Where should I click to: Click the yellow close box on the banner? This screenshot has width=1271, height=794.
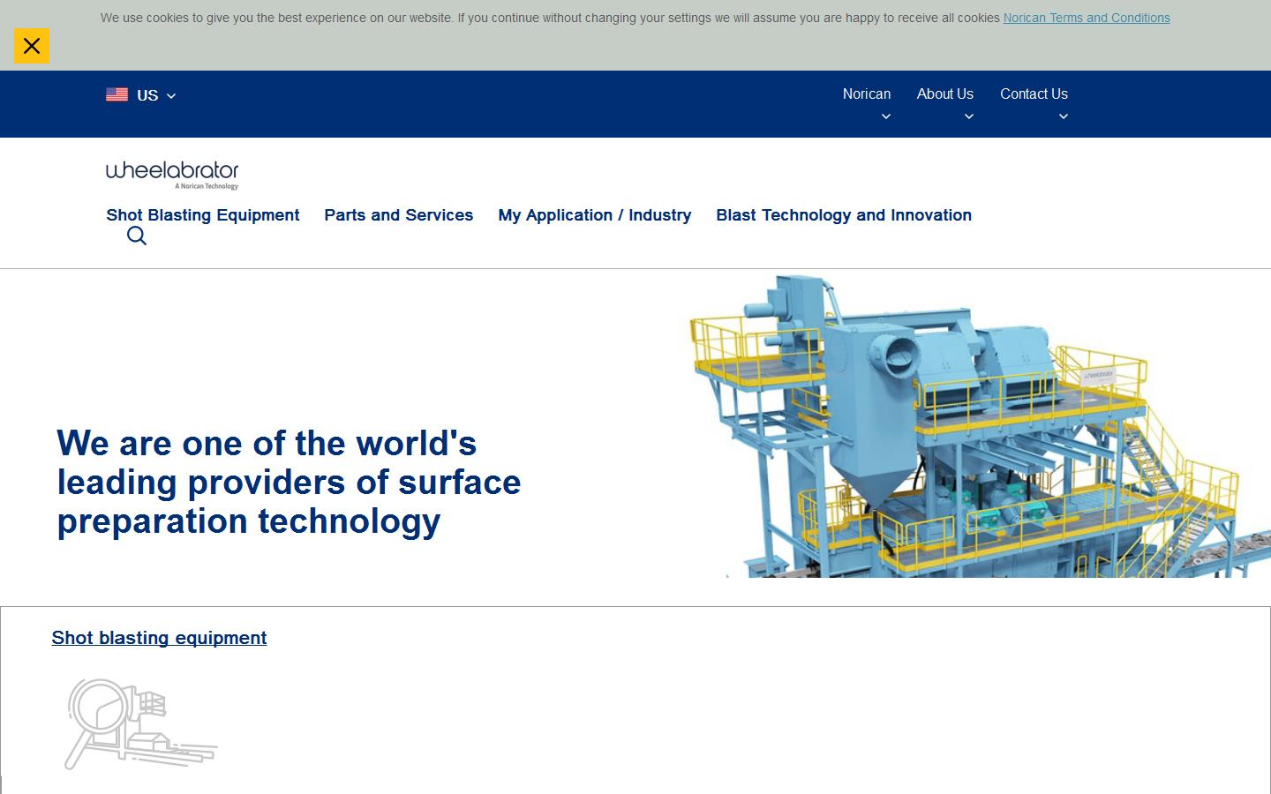coord(32,46)
